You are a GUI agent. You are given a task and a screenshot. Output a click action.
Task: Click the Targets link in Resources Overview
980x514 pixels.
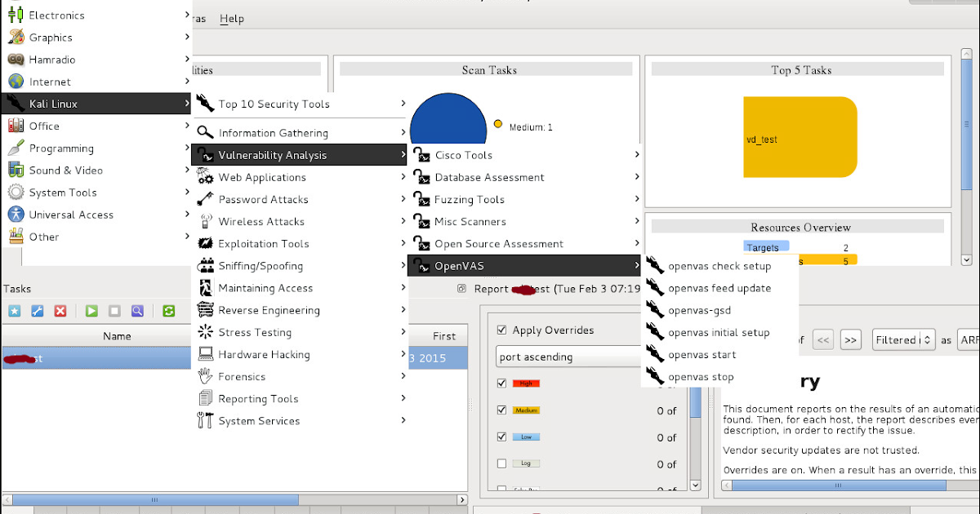point(765,246)
